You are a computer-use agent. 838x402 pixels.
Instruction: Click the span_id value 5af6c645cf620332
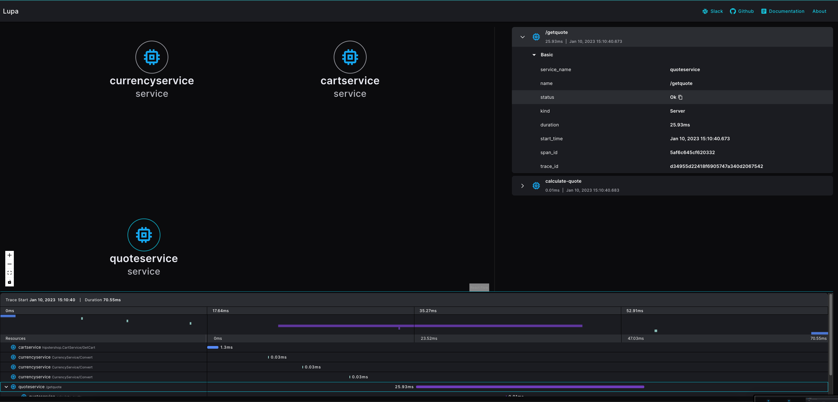pyautogui.click(x=692, y=152)
